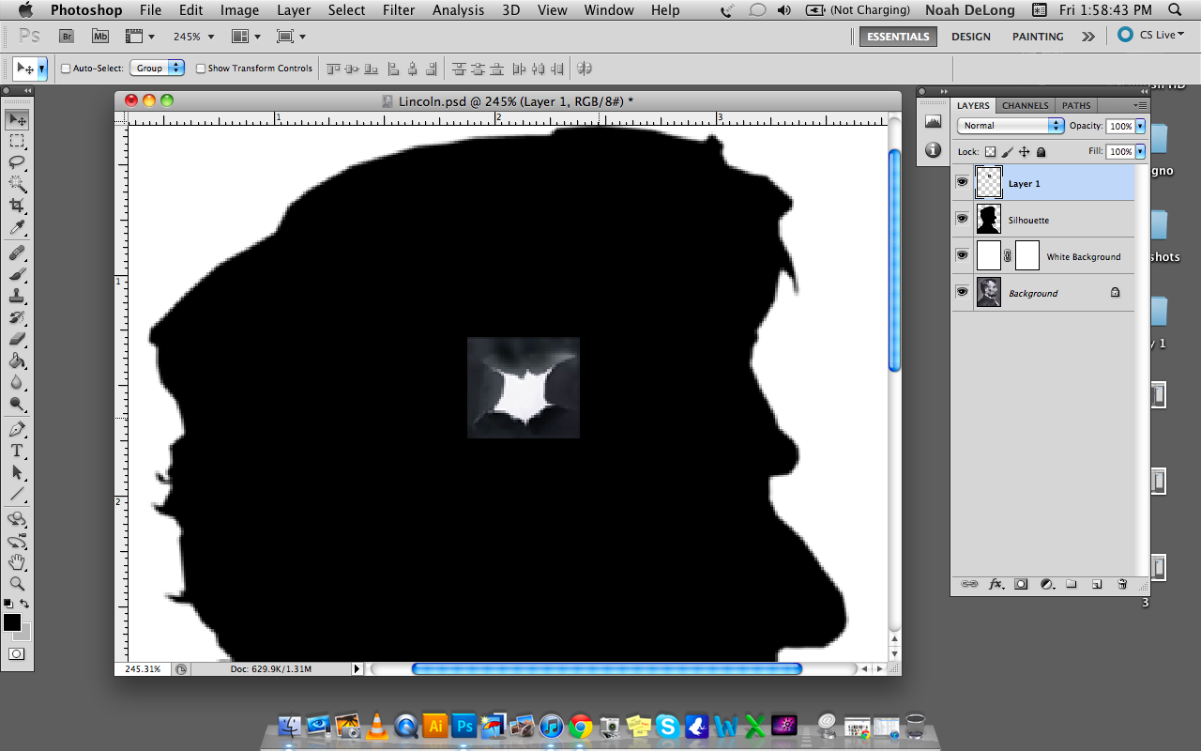Click the Essentials workspace button

tap(898, 37)
